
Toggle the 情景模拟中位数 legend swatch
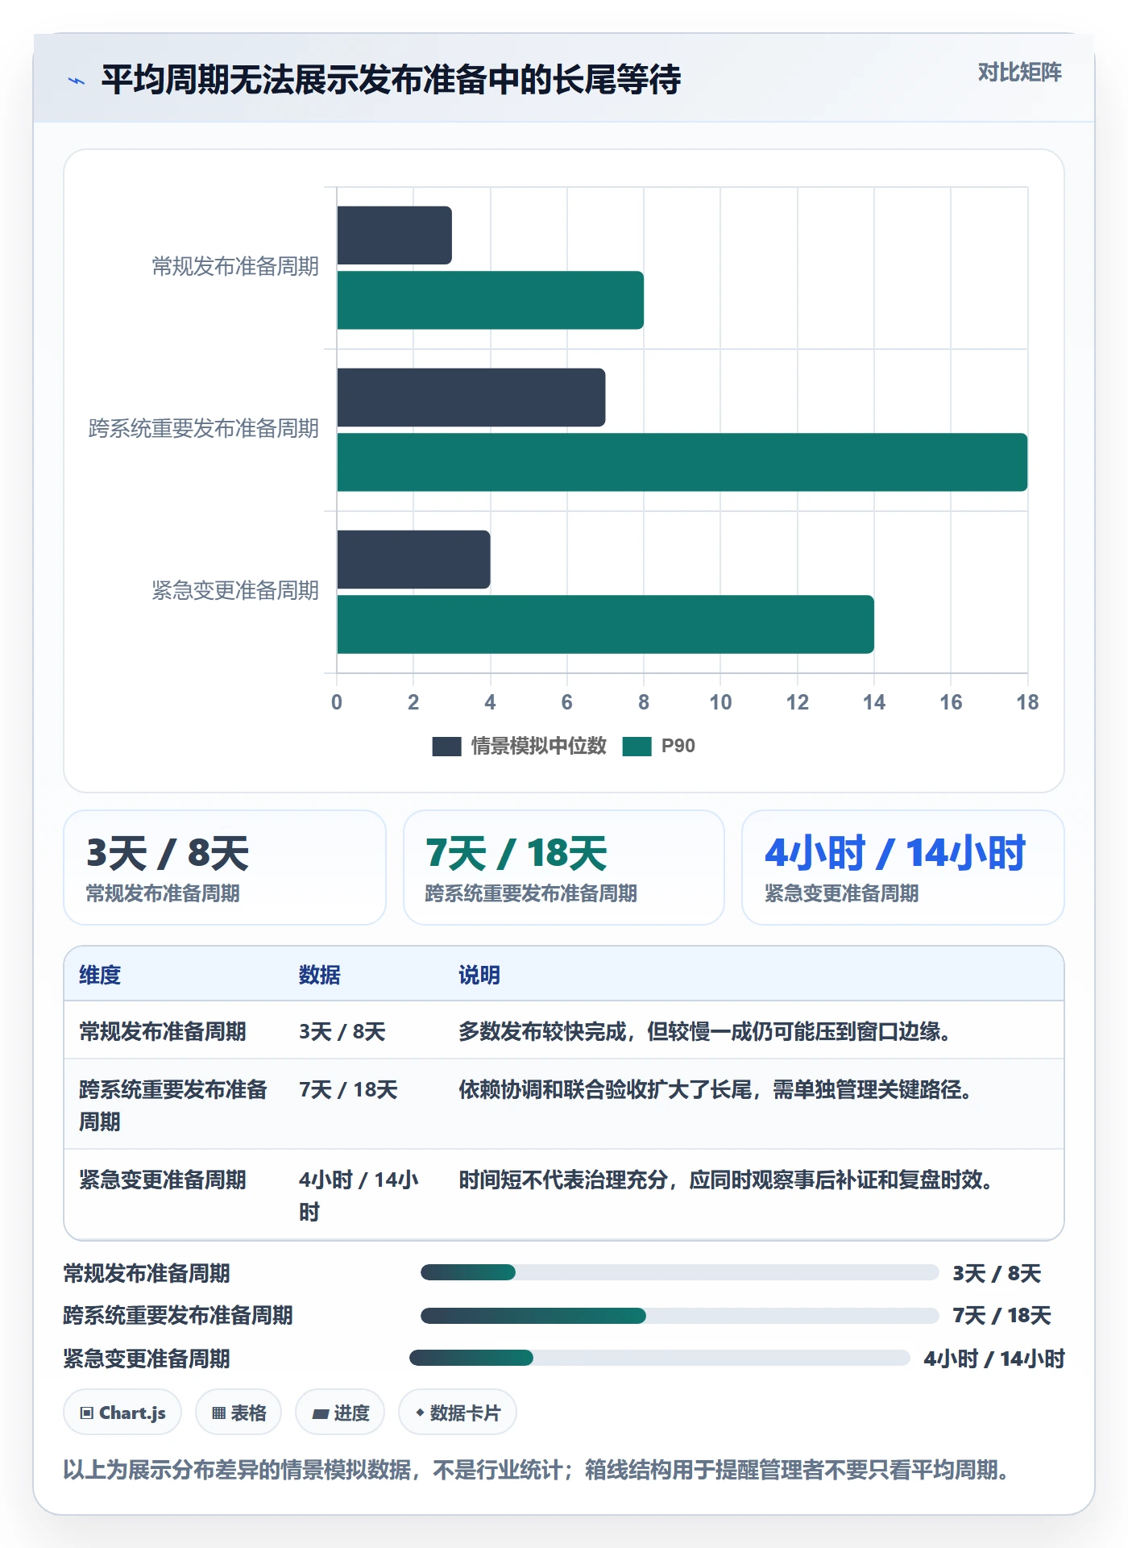pyautogui.click(x=446, y=747)
